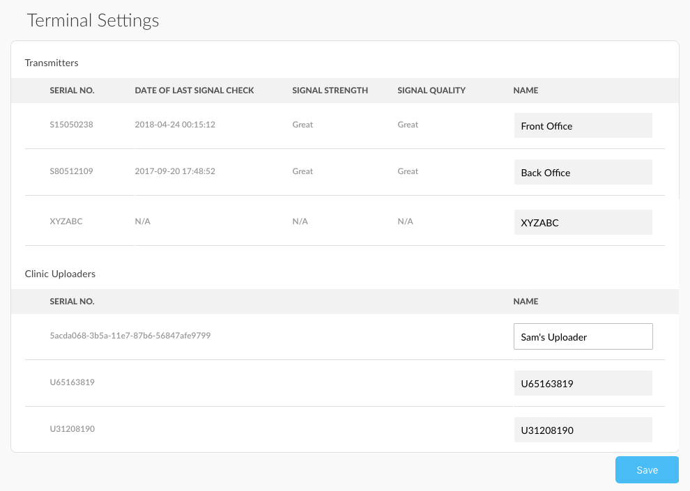Click the Sam's Uploader name field
Screen dimensions: 690x491
(583, 336)
